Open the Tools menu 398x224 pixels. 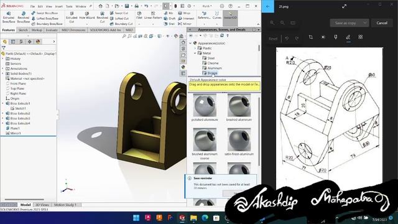click(x=69, y=6)
